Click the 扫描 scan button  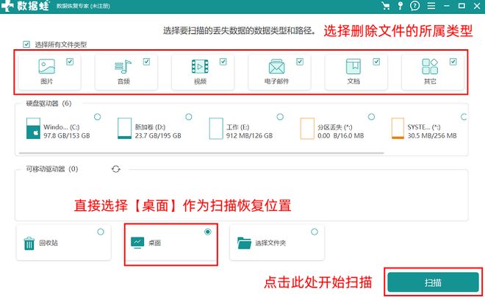tap(433, 282)
